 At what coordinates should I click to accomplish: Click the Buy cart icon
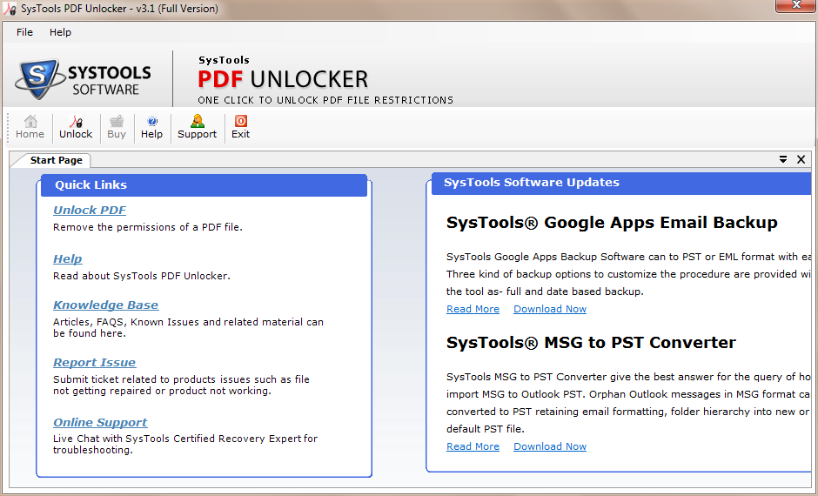(x=117, y=122)
